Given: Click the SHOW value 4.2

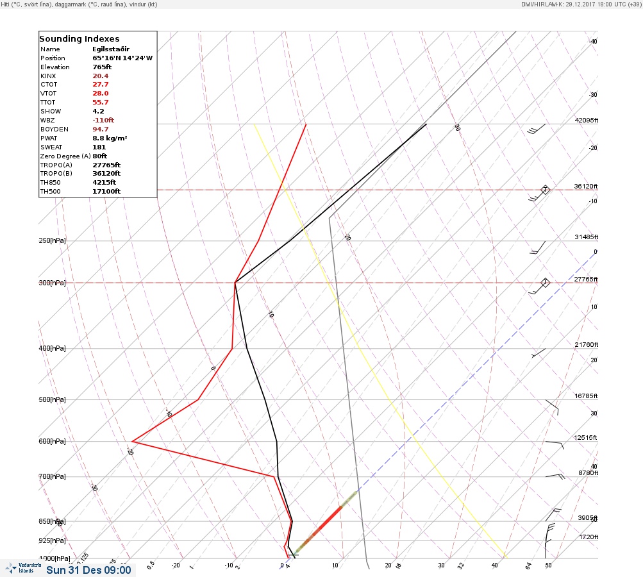Looking at the screenshot, I should coord(98,112).
